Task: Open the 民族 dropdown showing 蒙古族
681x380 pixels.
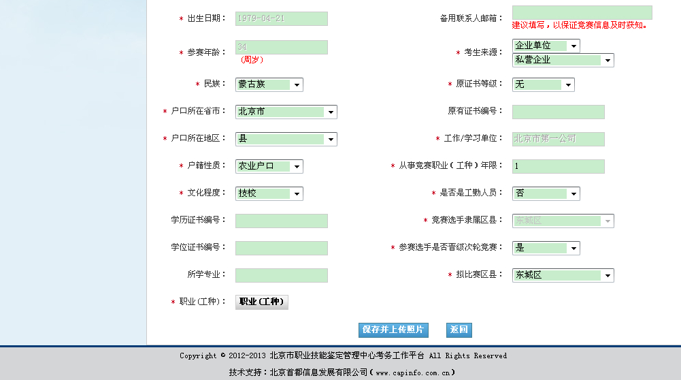Action: point(269,84)
